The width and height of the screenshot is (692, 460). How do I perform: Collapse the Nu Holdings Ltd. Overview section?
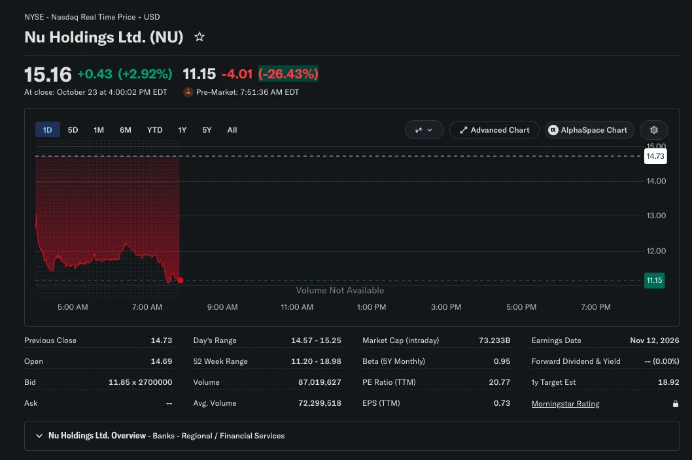[x=39, y=436]
